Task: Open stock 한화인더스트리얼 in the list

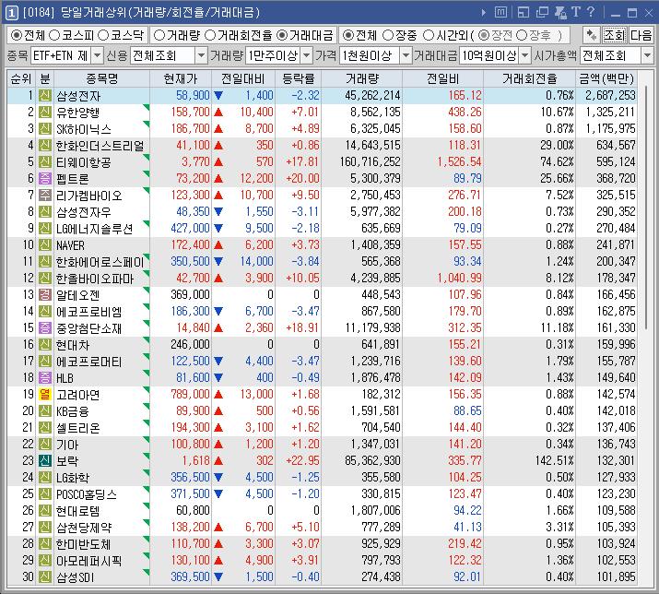Action: (x=100, y=146)
